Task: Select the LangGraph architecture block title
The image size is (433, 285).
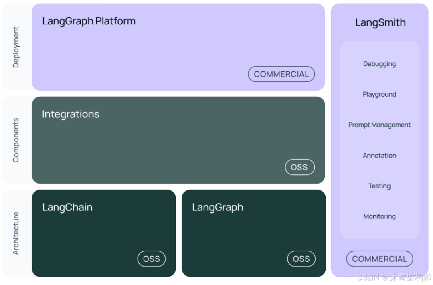Action: (x=217, y=207)
